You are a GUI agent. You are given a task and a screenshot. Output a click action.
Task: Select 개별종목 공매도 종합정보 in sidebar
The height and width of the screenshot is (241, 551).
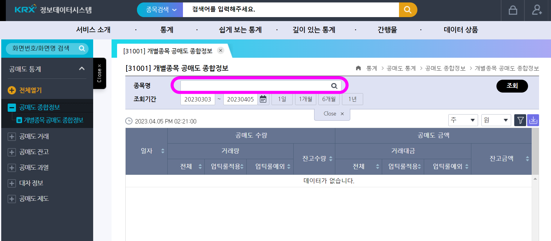pyautogui.click(x=53, y=120)
